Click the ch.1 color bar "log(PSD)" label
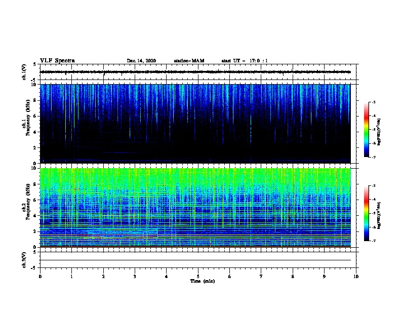 (379, 132)
